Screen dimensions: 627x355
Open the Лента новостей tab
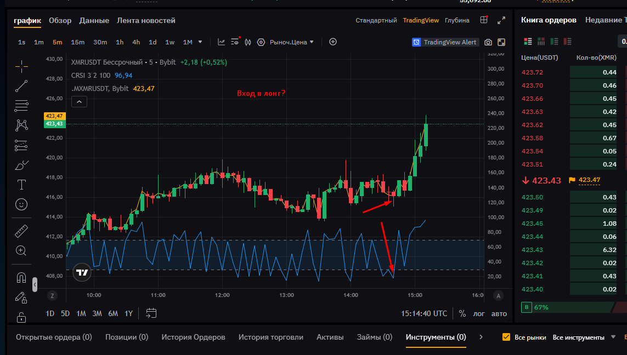[146, 20]
